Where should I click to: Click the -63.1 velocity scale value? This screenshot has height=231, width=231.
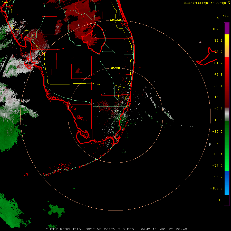pyautogui.click(x=217, y=154)
